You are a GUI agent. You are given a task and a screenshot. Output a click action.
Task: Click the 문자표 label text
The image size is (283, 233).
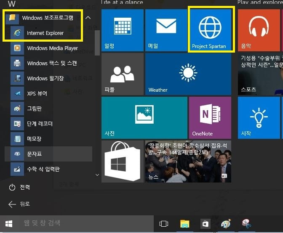click(x=34, y=154)
